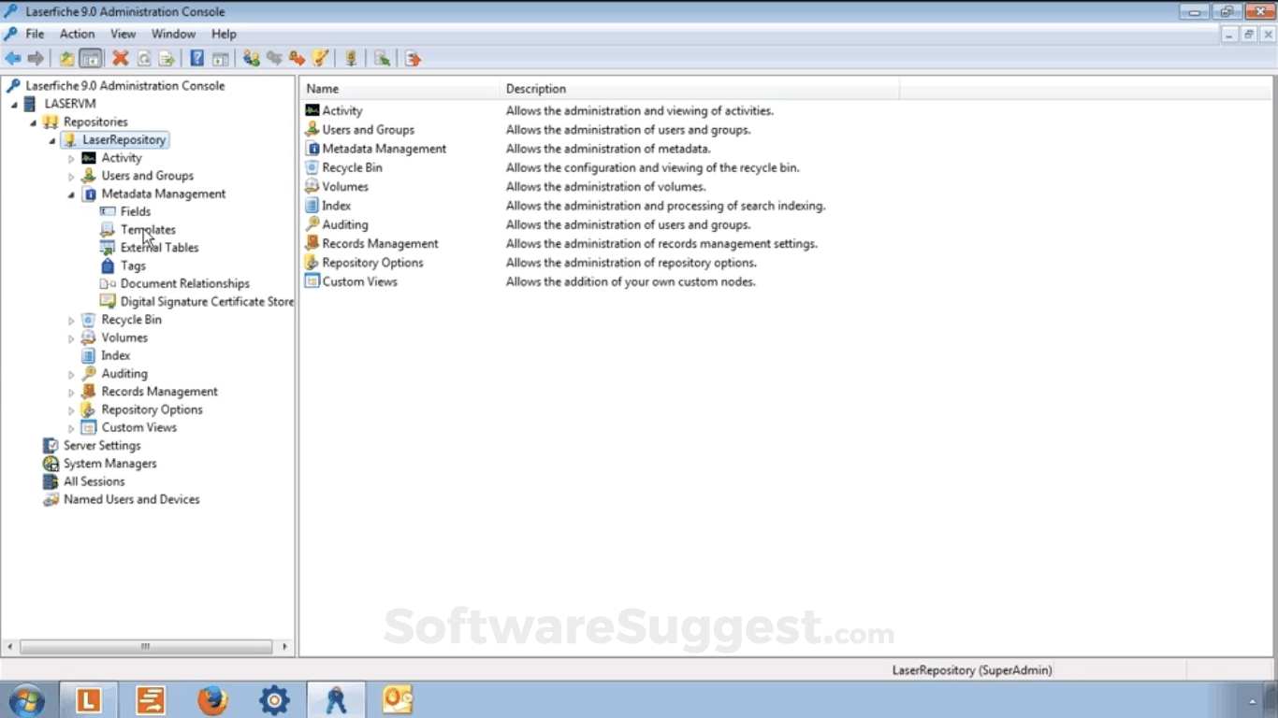This screenshot has height=718, width=1278.
Task: Collapse the LaserRepository tree node
Action: (52, 140)
